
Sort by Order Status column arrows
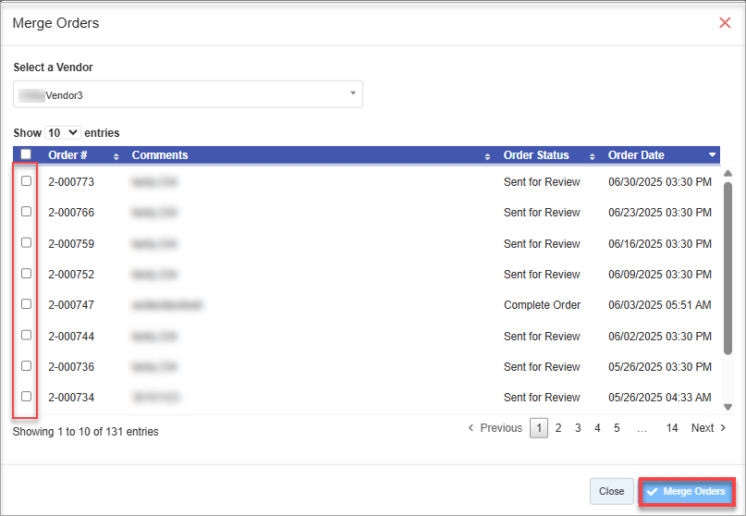(592, 156)
